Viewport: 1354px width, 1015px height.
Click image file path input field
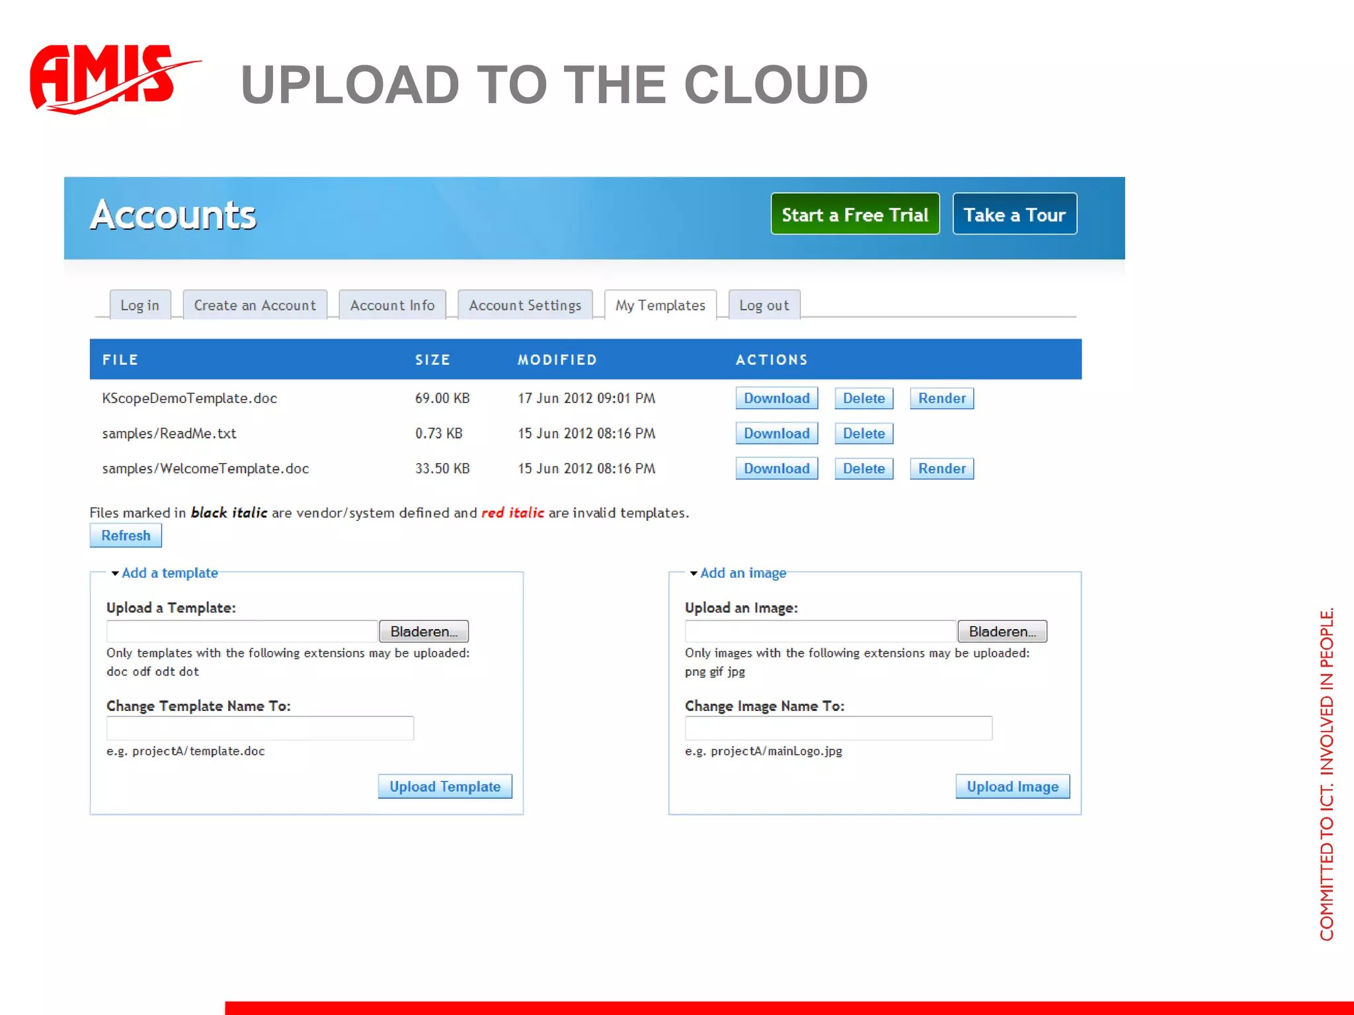tap(820, 631)
